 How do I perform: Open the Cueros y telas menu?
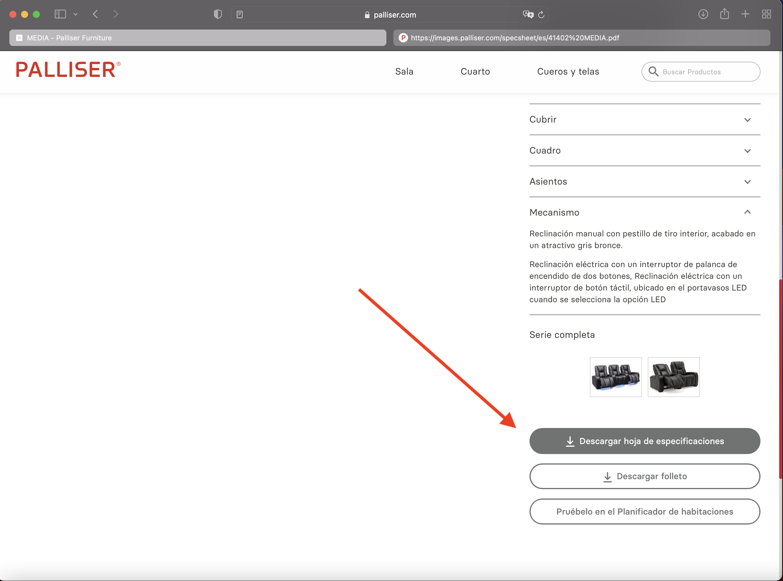568,71
